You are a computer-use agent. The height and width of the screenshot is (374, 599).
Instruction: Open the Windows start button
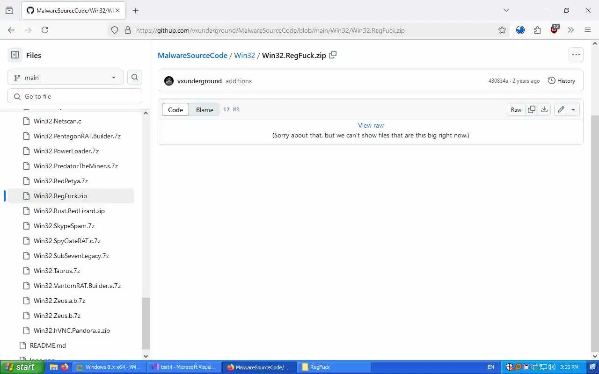pos(22,367)
